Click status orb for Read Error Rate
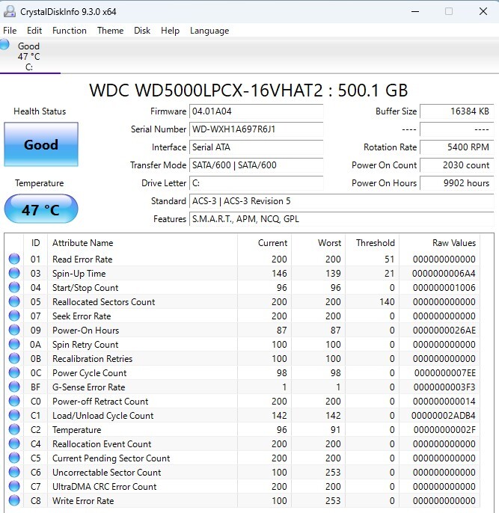 click(14, 259)
